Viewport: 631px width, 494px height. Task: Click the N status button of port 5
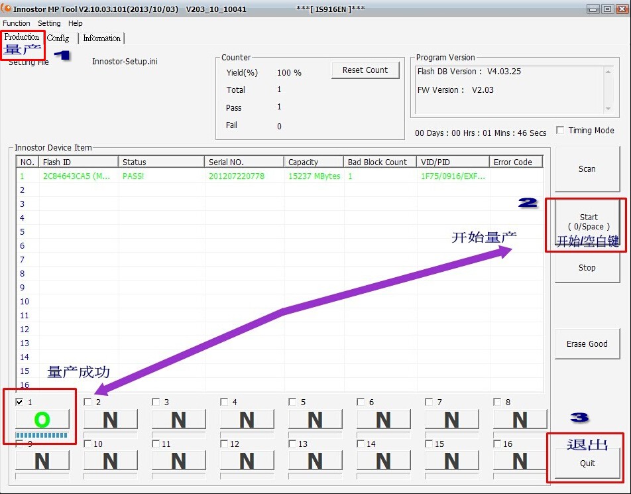point(315,420)
